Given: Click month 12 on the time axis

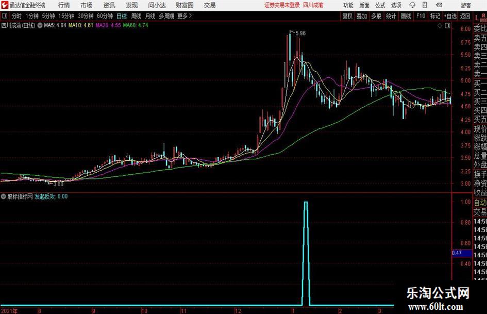Looking at the screenshot, I should pos(238,311).
